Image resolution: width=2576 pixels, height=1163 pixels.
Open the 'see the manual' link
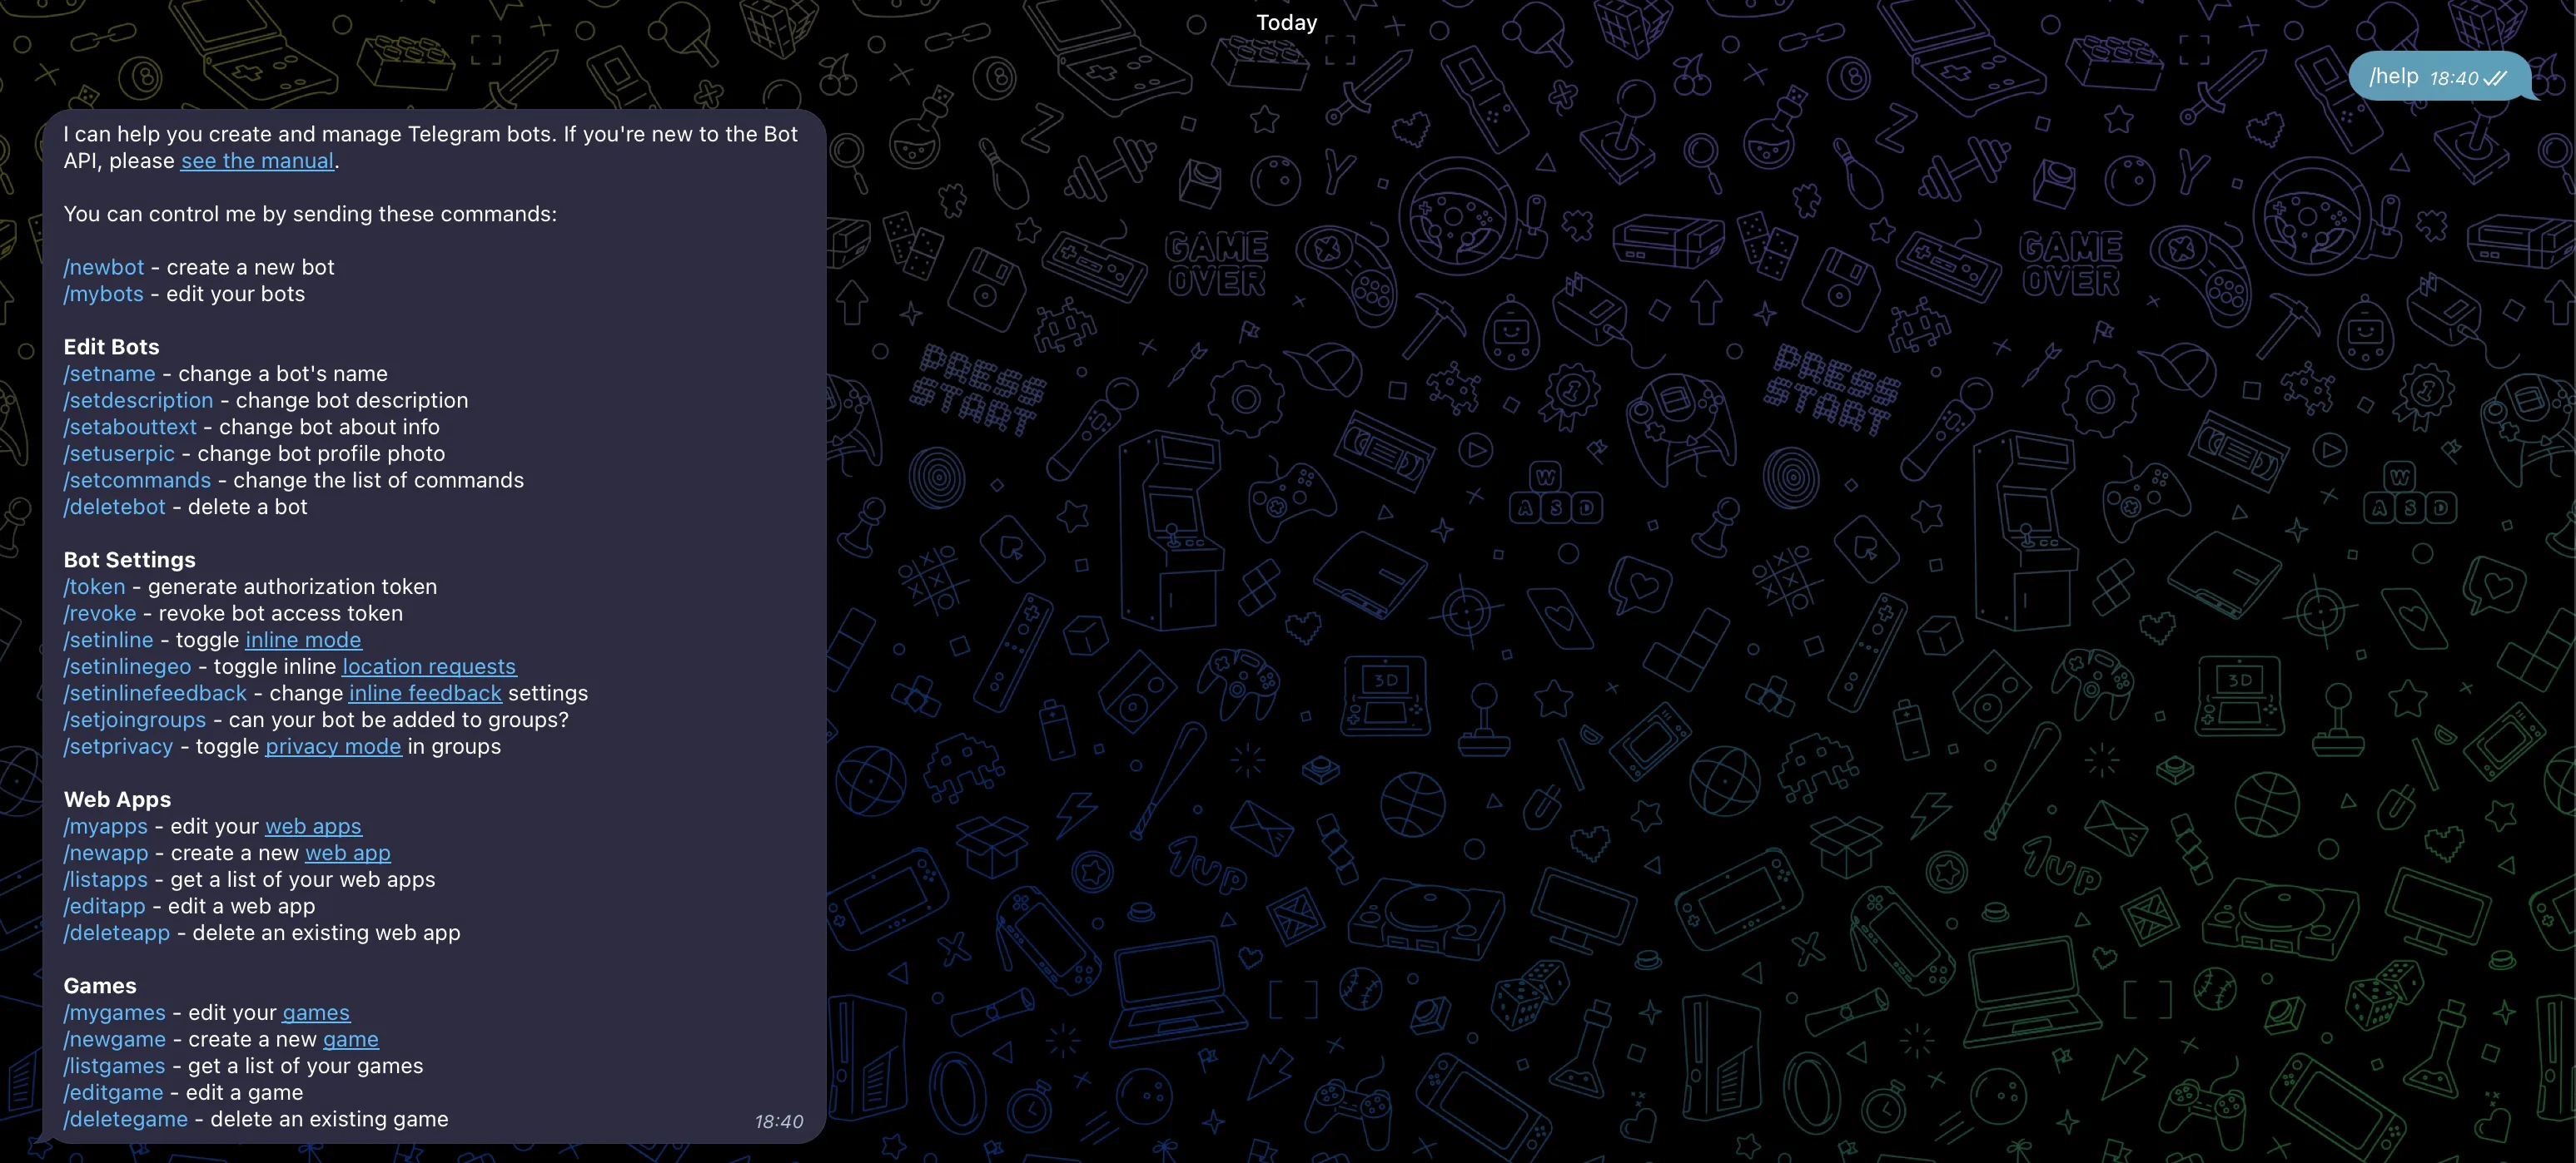tap(256, 161)
